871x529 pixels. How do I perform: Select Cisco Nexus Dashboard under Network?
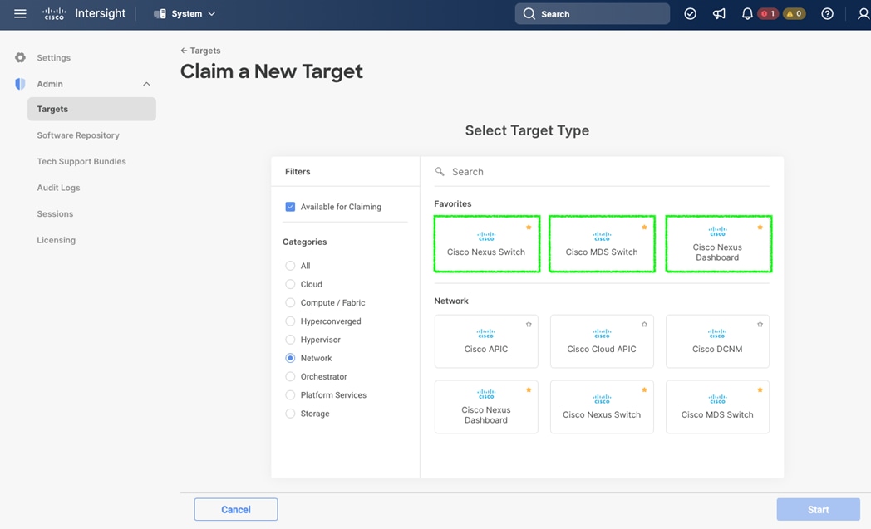pyautogui.click(x=486, y=407)
